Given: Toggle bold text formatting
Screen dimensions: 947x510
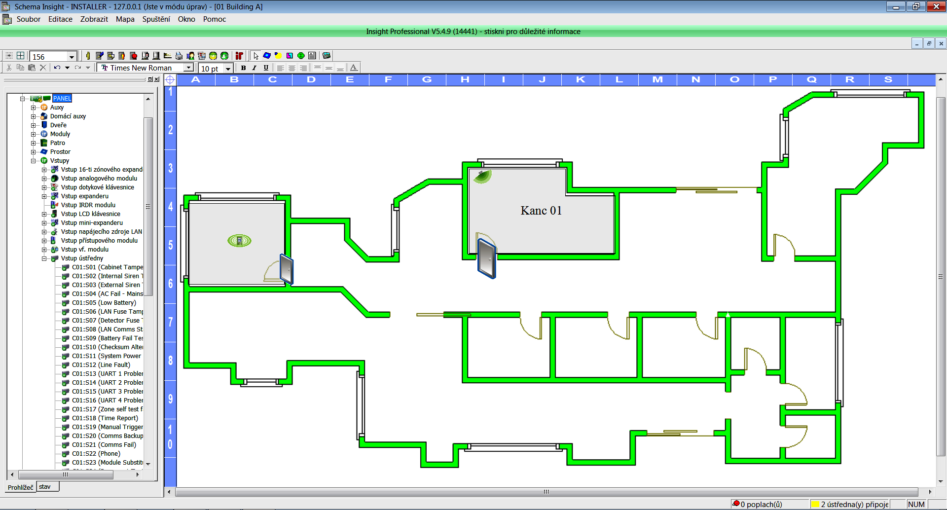Looking at the screenshot, I should tap(243, 68).
